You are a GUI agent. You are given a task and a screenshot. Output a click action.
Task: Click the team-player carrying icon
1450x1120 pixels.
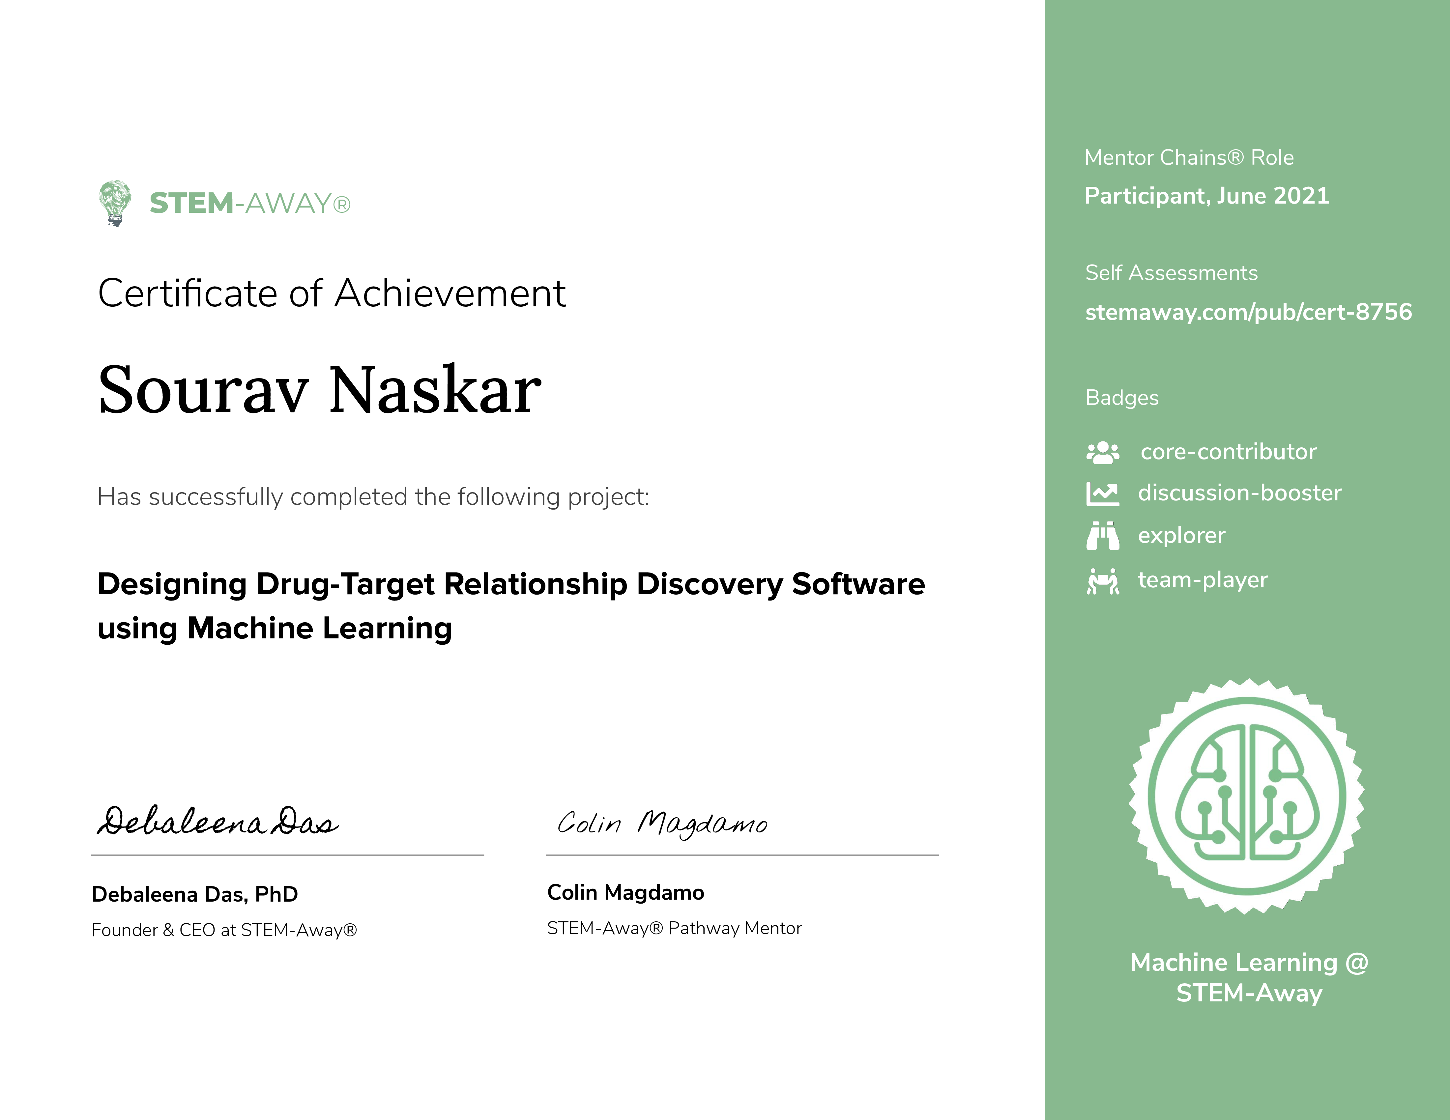pos(1102,580)
